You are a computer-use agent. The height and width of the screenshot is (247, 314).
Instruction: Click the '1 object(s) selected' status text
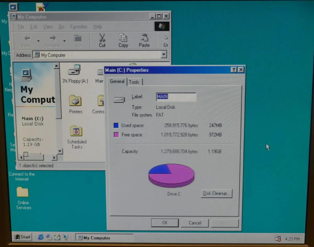click(36, 166)
